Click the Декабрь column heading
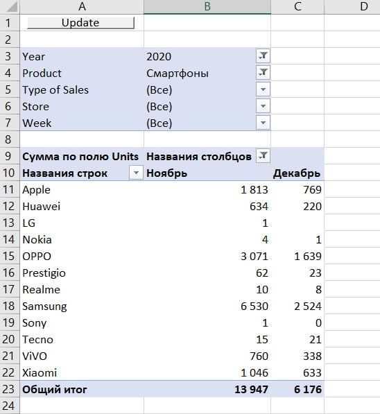The width and height of the screenshot is (380, 414). click(297, 173)
